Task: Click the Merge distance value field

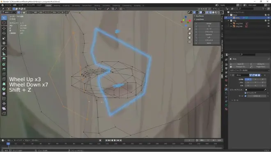Action: [257, 96]
